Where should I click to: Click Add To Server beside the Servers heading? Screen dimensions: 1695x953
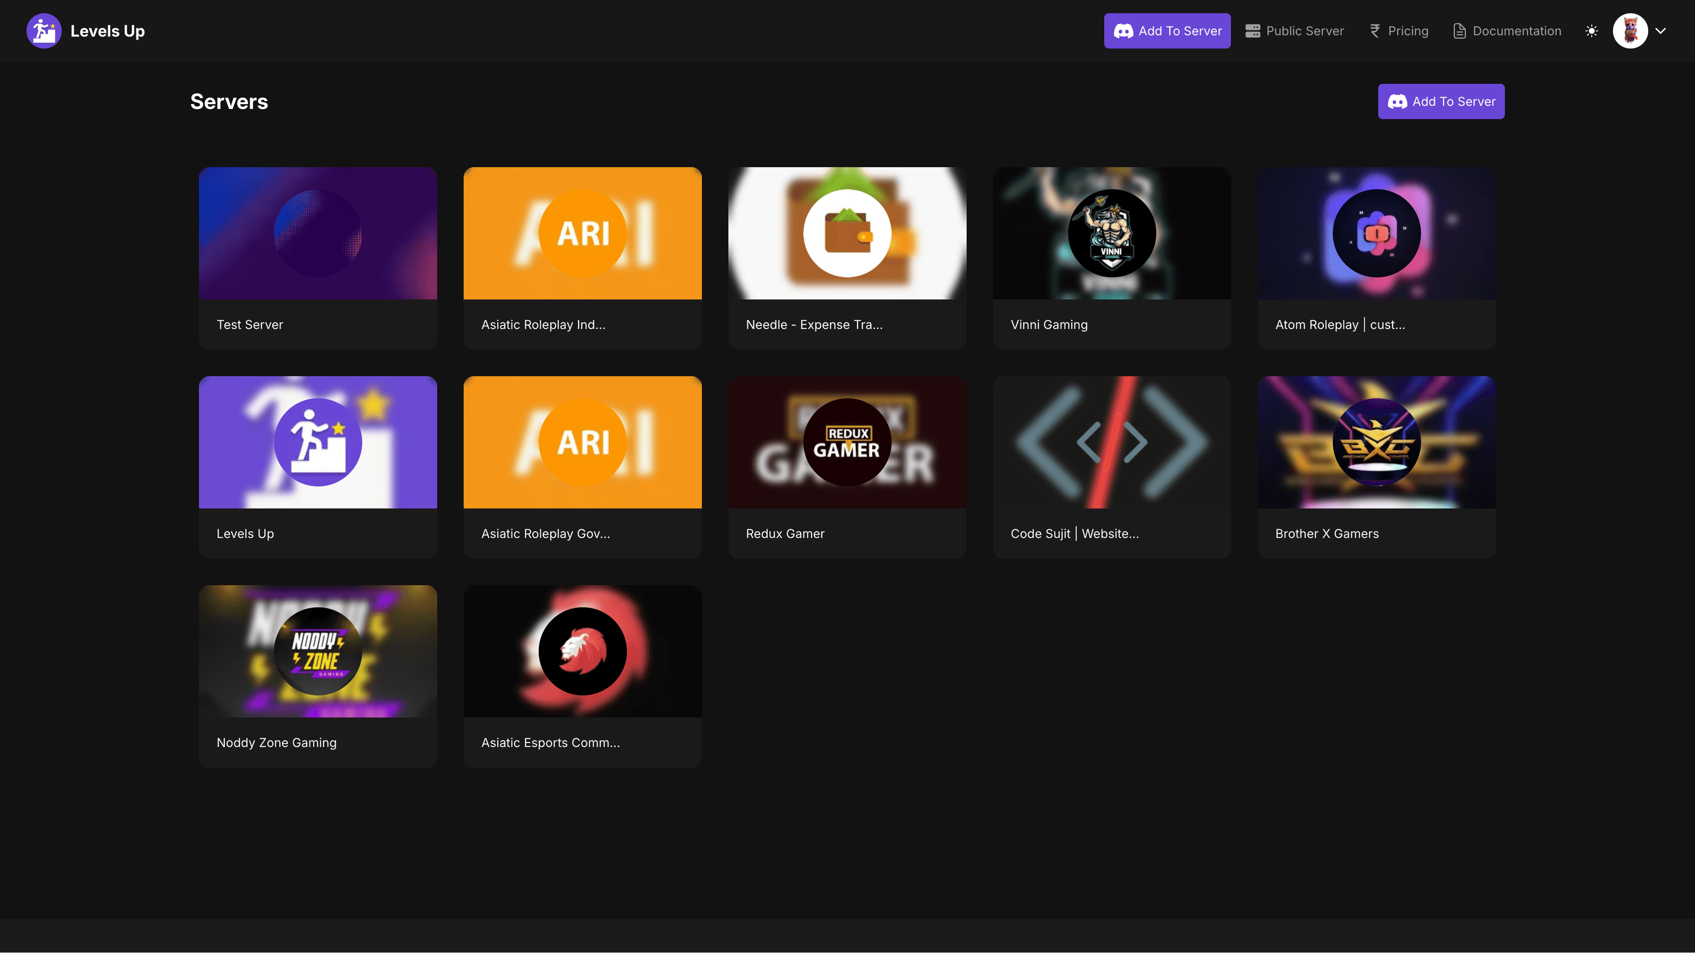(x=1441, y=101)
